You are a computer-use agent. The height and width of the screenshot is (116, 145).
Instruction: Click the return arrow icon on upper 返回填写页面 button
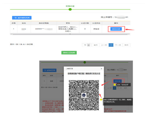tap(16, 18)
